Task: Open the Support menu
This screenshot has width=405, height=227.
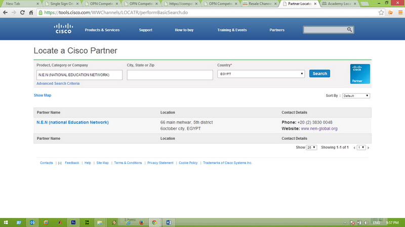Action: click(x=145, y=30)
